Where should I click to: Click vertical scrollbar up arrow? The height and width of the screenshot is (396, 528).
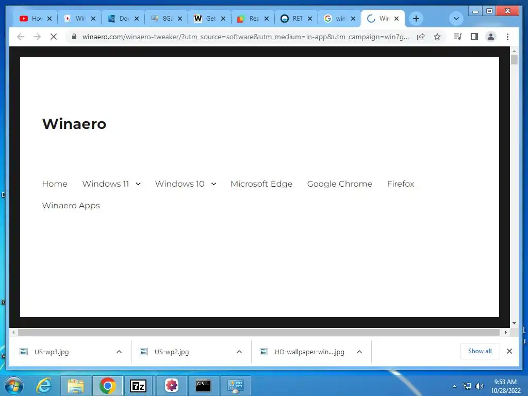[514, 51]
